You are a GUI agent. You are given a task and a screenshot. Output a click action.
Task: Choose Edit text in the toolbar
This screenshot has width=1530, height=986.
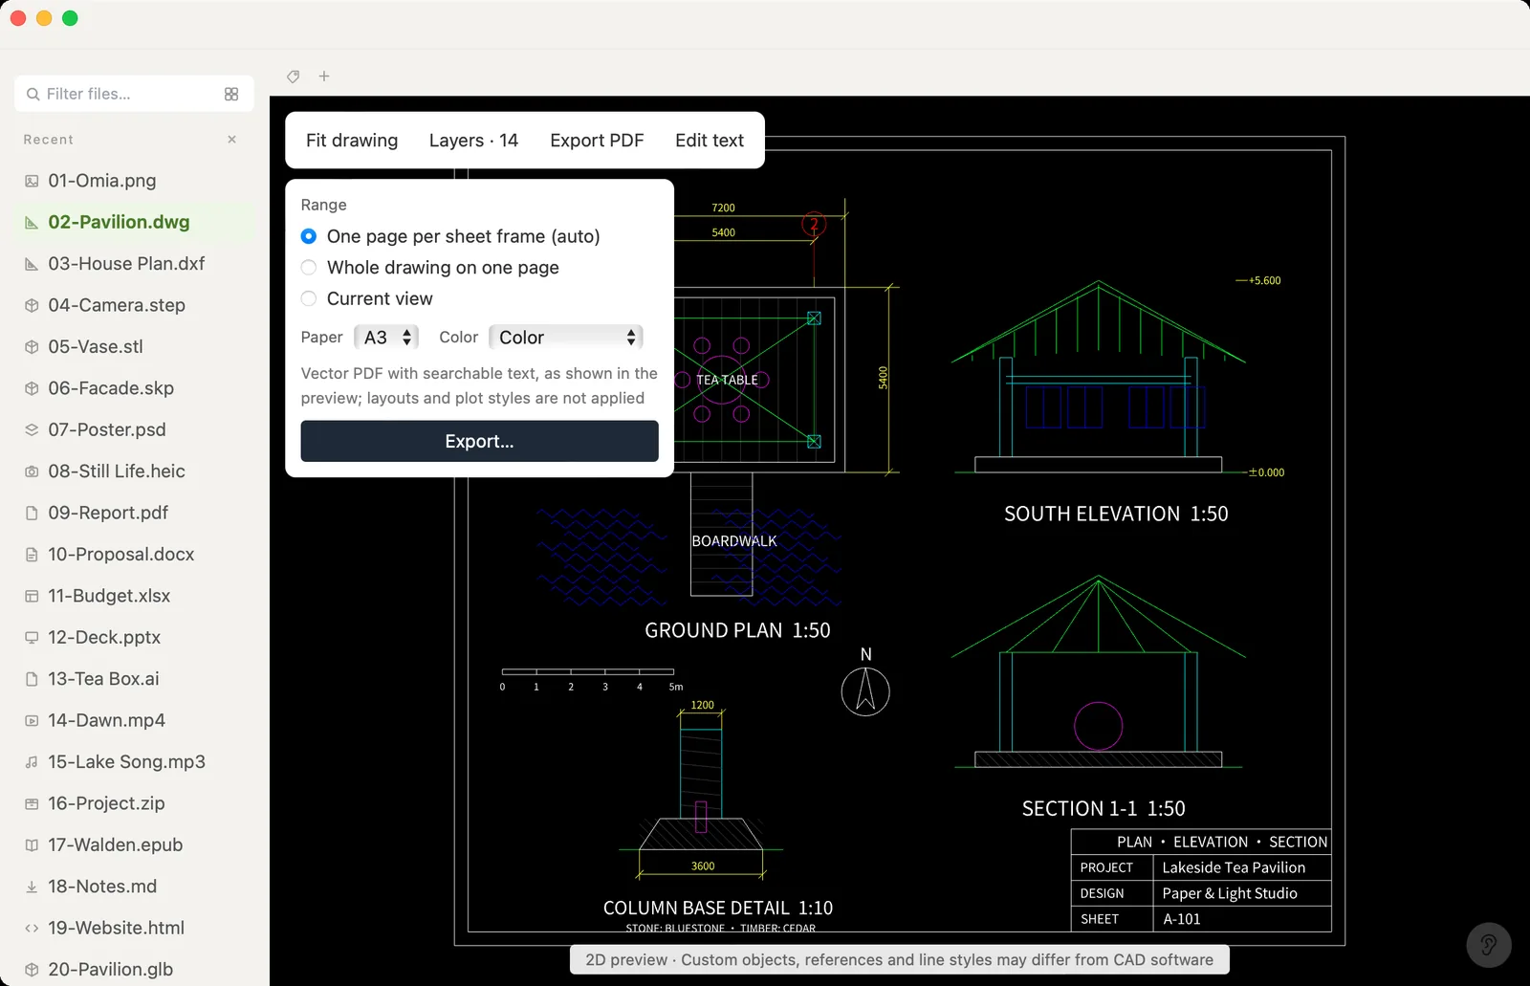(x=710, y=141)
